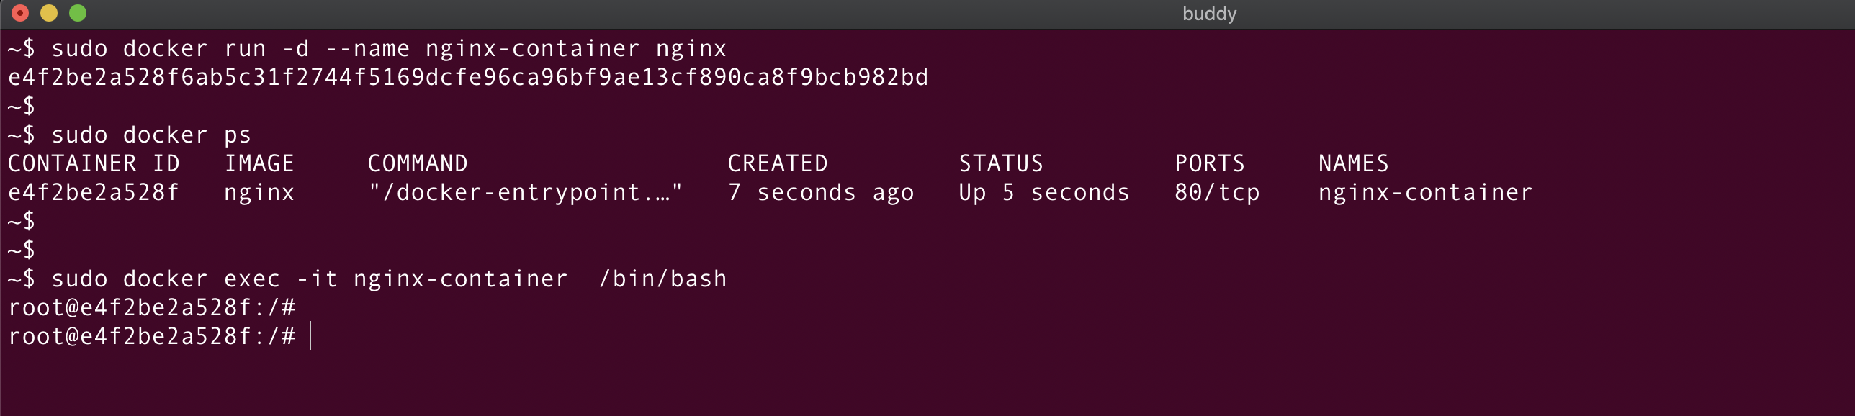Click the yellow minimize button

point(48,12)
